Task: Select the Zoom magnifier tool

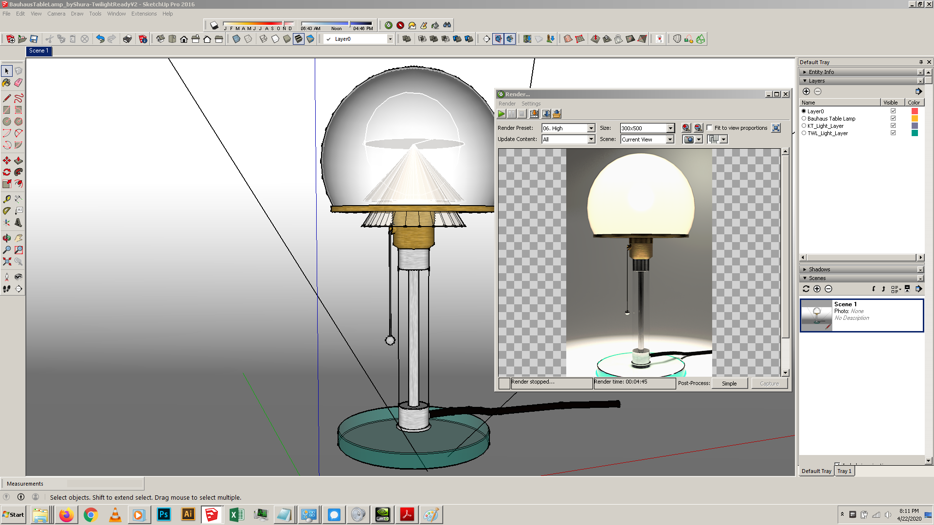Action: (7, 249)
